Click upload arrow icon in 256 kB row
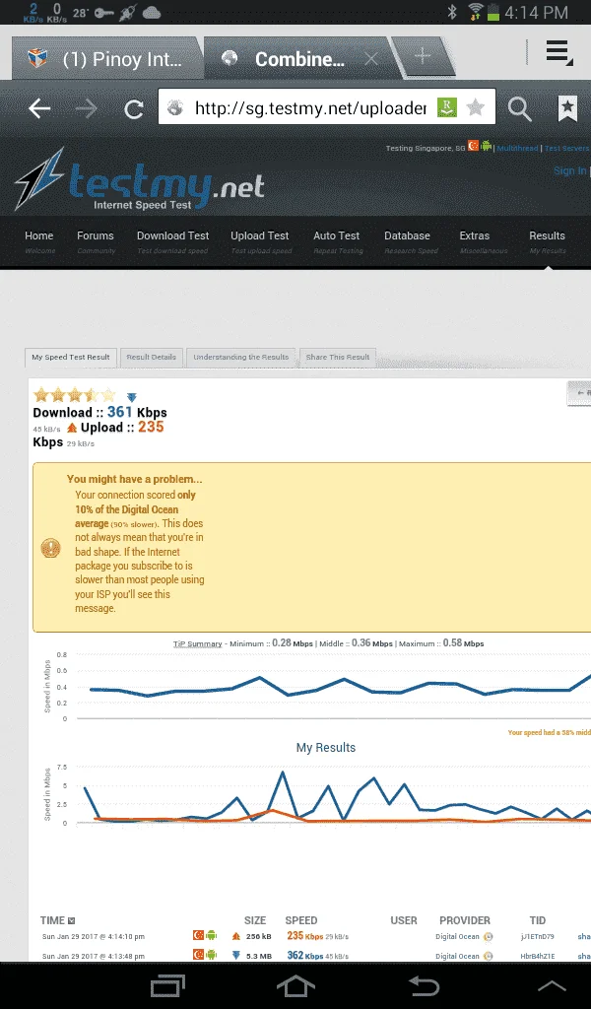 (236, 936)
